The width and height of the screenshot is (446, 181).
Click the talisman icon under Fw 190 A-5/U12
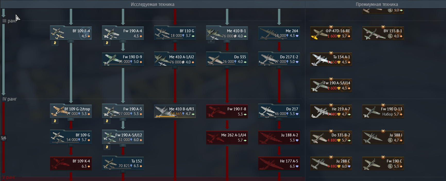tap(107, 147)
